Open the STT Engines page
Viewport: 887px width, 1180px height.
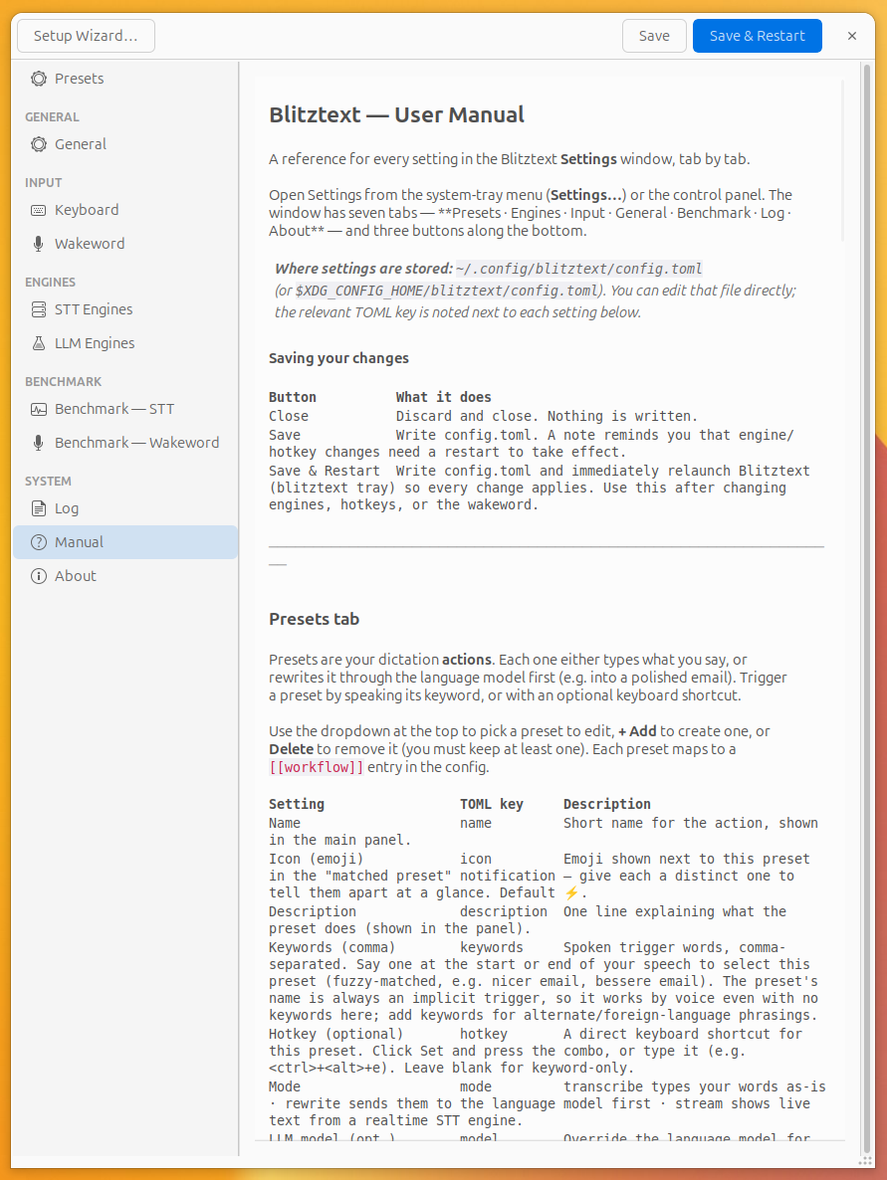point(125,309)
